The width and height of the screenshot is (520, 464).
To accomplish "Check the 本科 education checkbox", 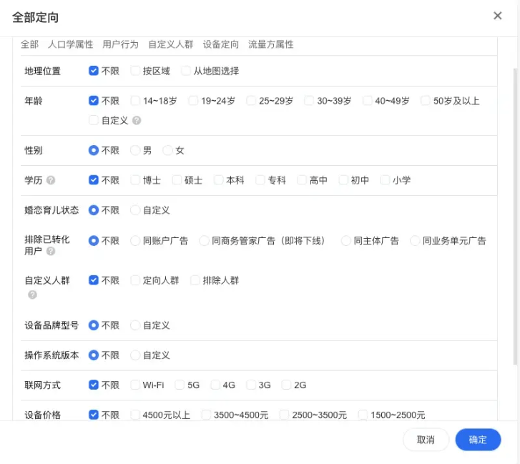I will click(x=219, y=180).
